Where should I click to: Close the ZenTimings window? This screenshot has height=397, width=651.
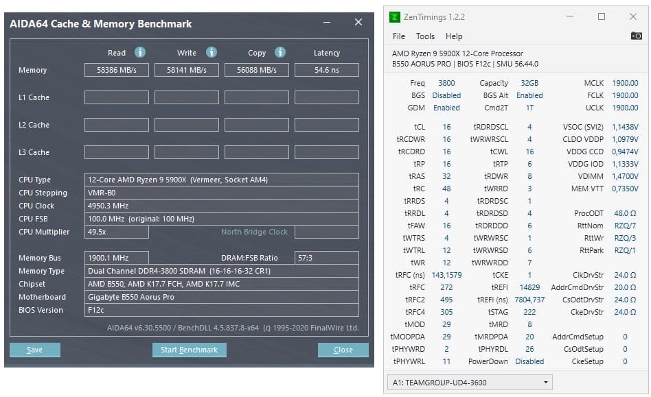pos(632,16)
